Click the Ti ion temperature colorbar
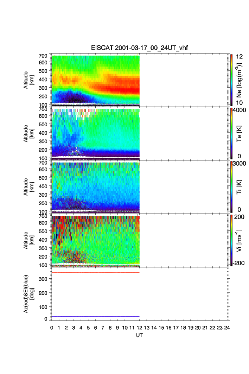The height and width of the screenshot is (374, 249). [x=232, y=186]
